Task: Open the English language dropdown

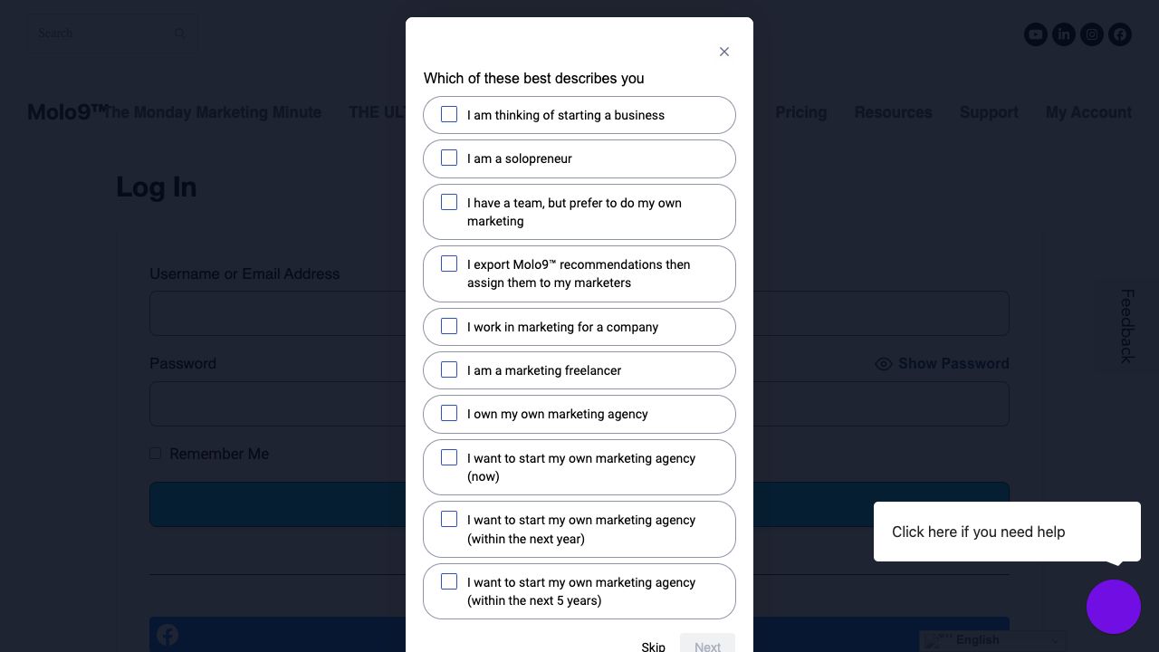Action: coord(991,640)
